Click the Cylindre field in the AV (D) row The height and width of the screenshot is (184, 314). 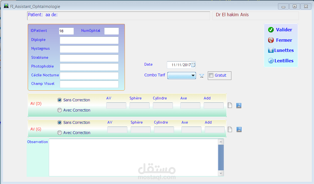163,105
